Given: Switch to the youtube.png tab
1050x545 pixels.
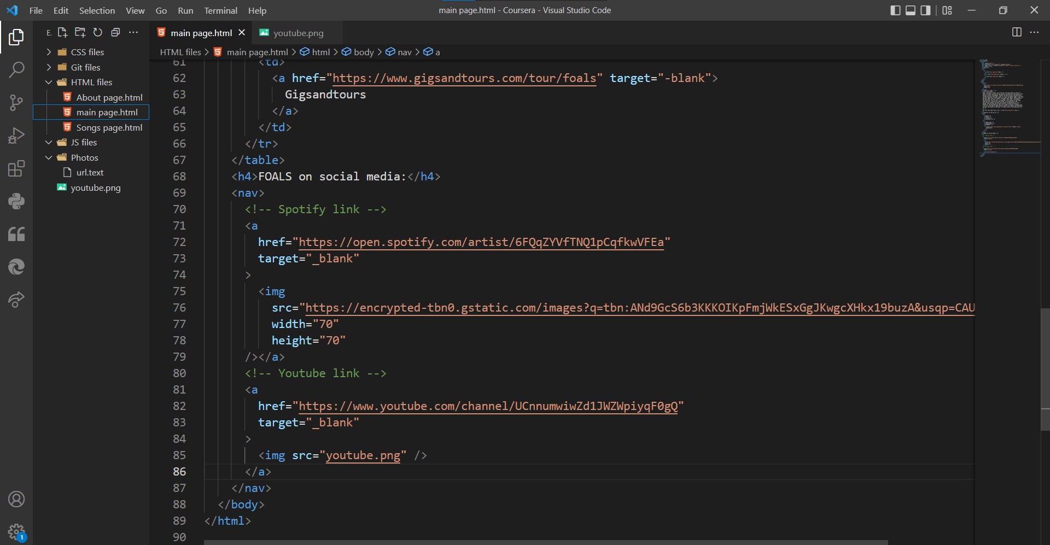Looking at the screenshot, I should pos(298,33).
